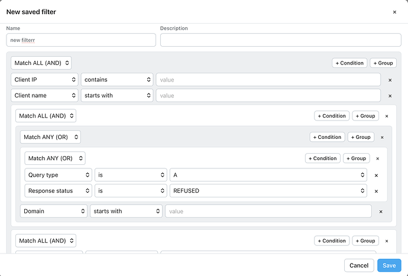Delete the Query type condition
The image size is (408, 276).
point(376,176)
